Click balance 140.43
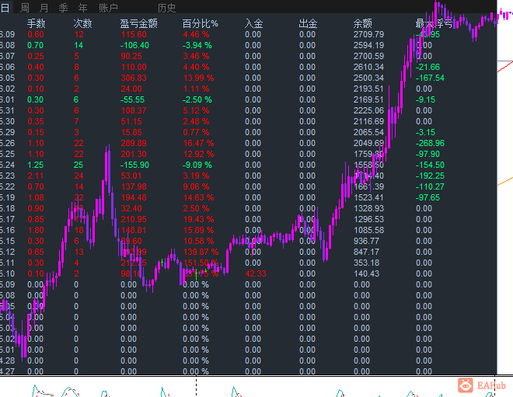Image resolution: width=513 pixels, height=397 pixels. (x=366, y=273)
